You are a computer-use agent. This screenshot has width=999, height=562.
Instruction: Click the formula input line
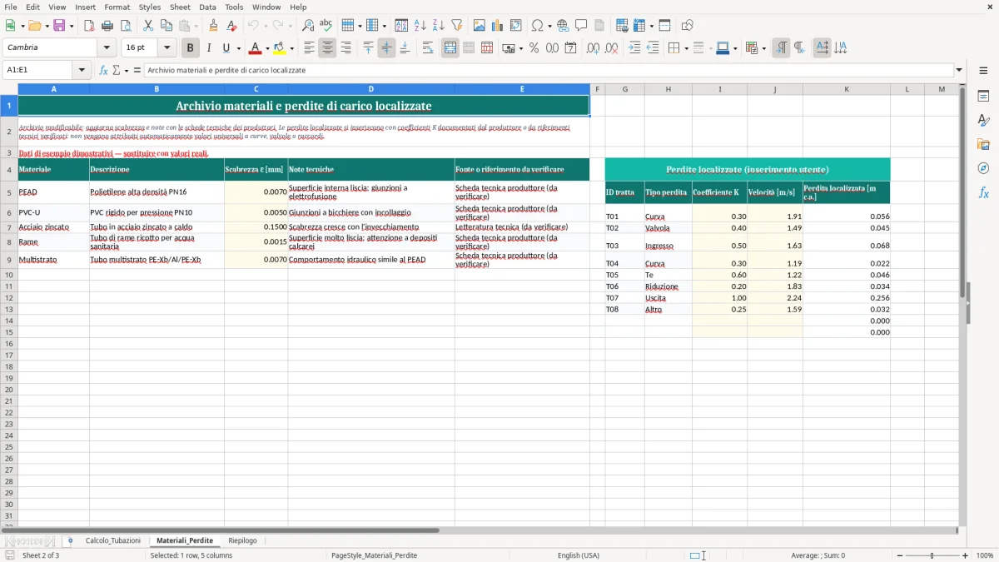point(549,70)
